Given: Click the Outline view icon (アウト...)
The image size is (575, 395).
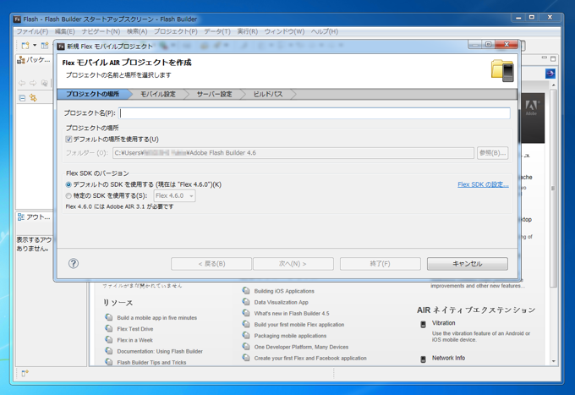Looking at the screenshot, I should coord(21,217).
